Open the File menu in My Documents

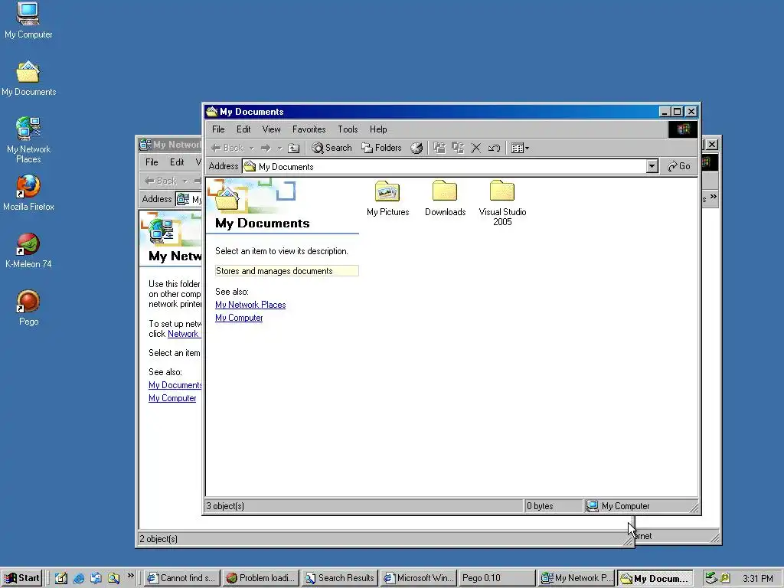tap(218, 129)
